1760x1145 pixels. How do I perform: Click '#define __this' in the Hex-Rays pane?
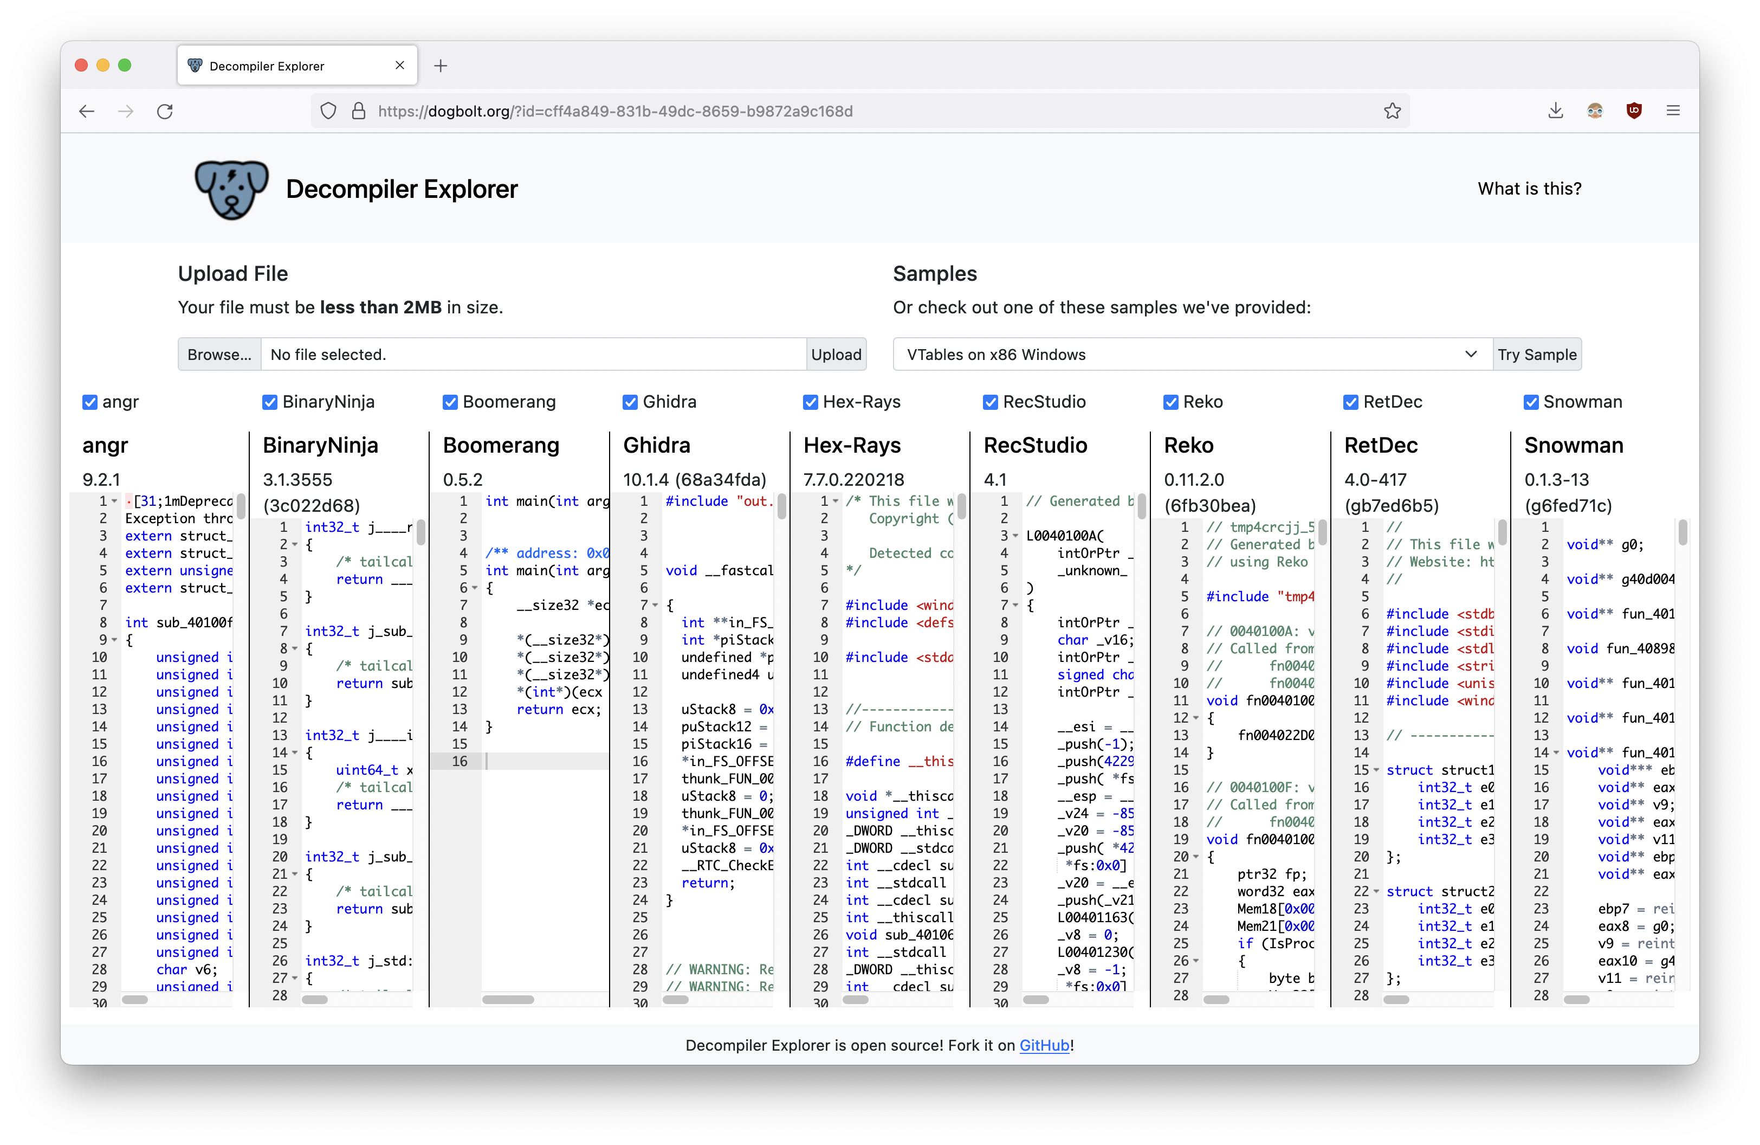[899, 761]
